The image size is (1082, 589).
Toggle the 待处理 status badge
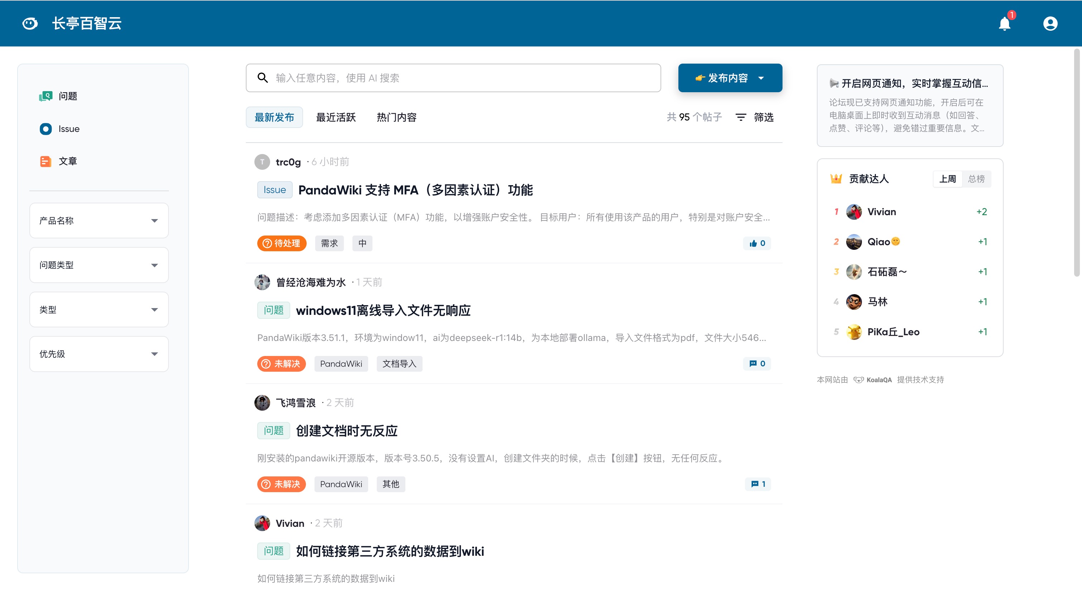pos(282,243)
